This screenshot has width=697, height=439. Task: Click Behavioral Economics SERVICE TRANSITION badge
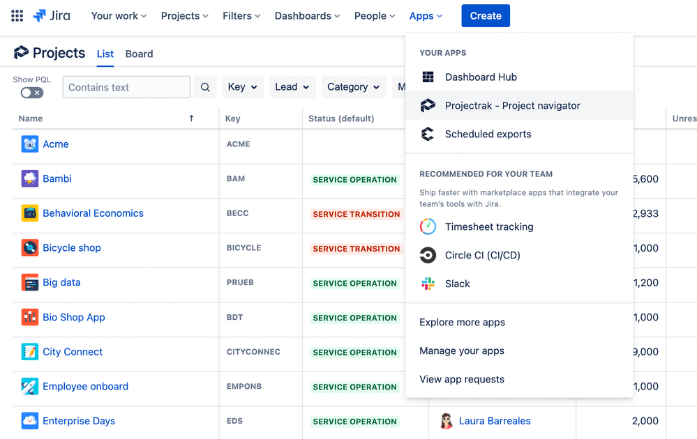point(357,215)
